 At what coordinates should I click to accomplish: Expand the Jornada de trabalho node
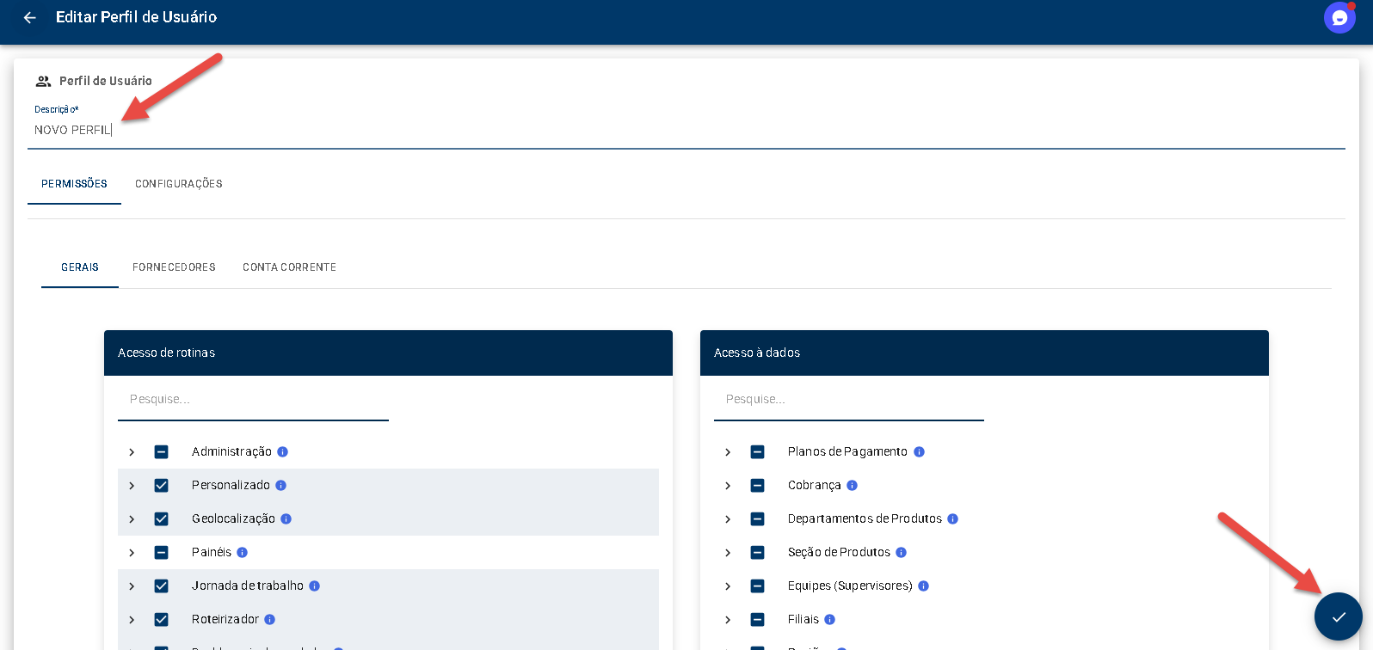[x=132, y=586]
